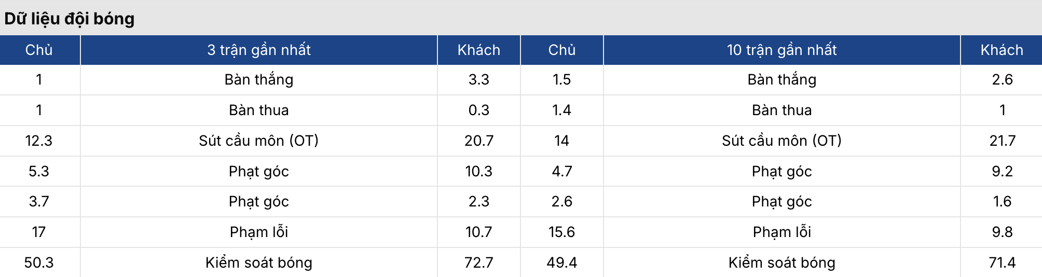The image size is (1042, 277).
Task: Click "Bàn thắng" label under 3 trận gần nhất
Action: pos(258,79)
